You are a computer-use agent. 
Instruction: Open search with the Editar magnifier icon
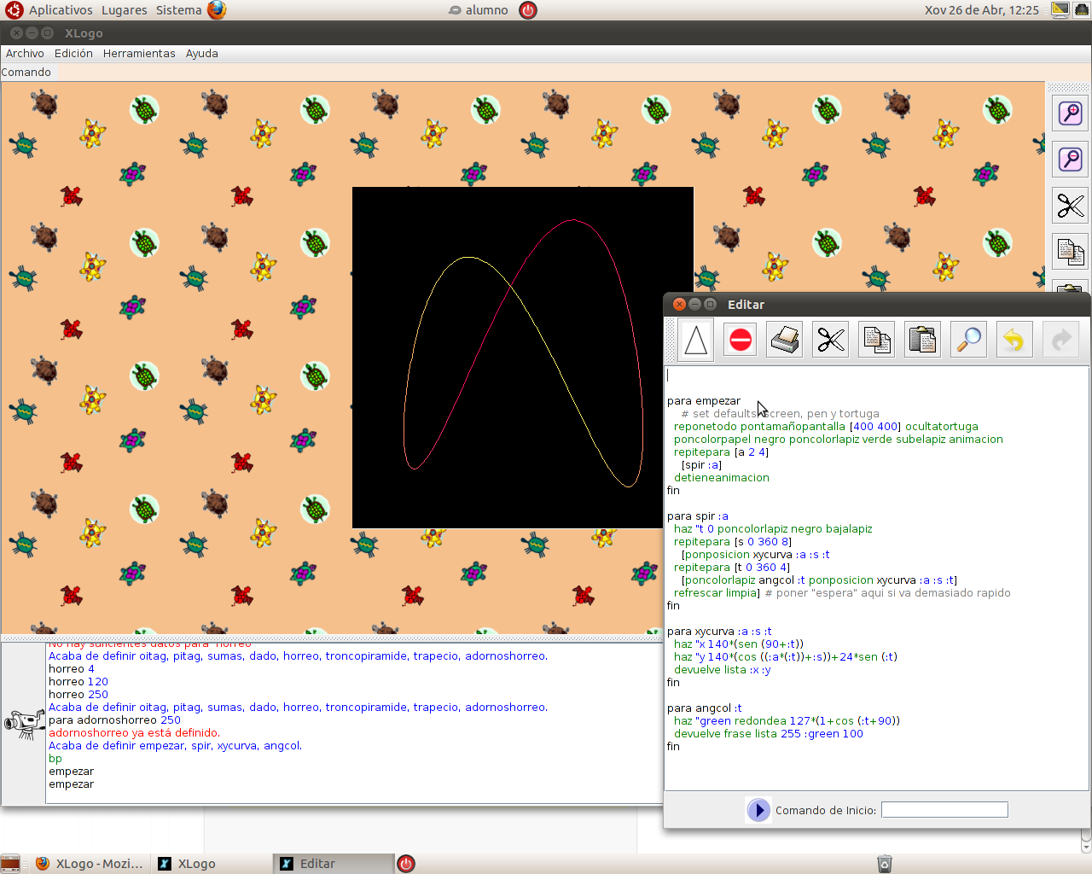click(x=969, y=341)
